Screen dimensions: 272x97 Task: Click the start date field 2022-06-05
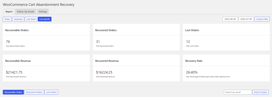pyautogui.click(x=230, y=19)
